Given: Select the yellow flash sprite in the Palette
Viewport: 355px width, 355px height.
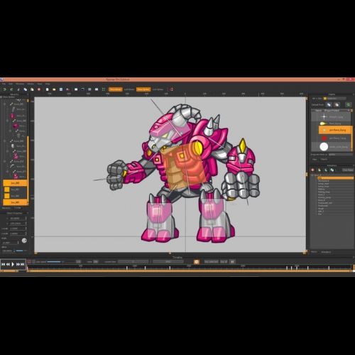Looking at the screenshot, I should 323,124.
